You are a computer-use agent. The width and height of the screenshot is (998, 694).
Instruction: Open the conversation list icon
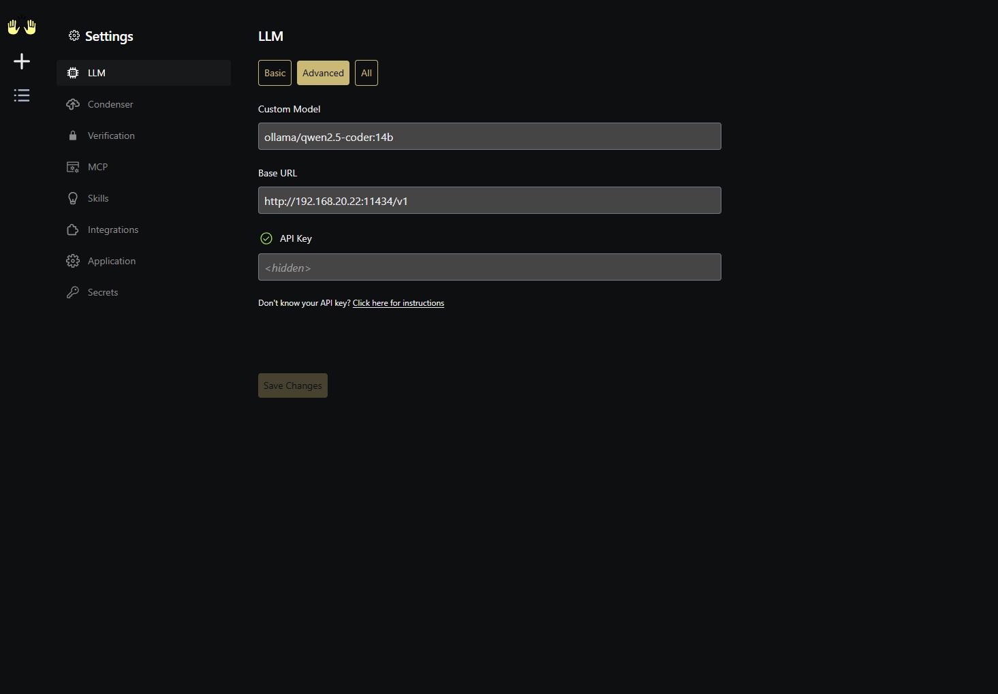(x=22, y=95)
